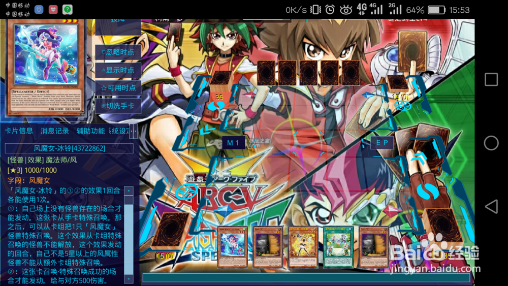Image resolution: width=508 pixels, height=286 pixels.
Task: Select the green spell card in hand
Action: 338,247
